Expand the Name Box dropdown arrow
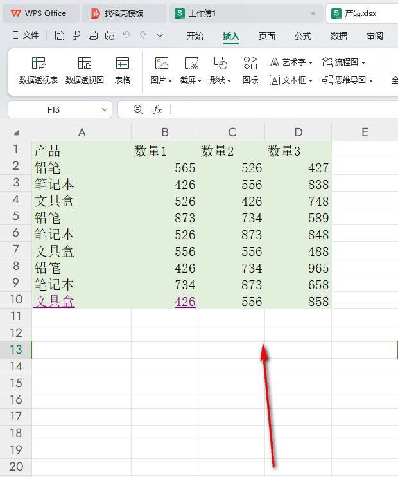This screenshot has height=477, width=398. (105, 109)
